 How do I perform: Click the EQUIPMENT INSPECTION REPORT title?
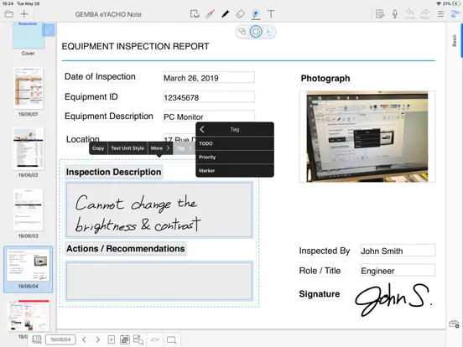[135, 46]
